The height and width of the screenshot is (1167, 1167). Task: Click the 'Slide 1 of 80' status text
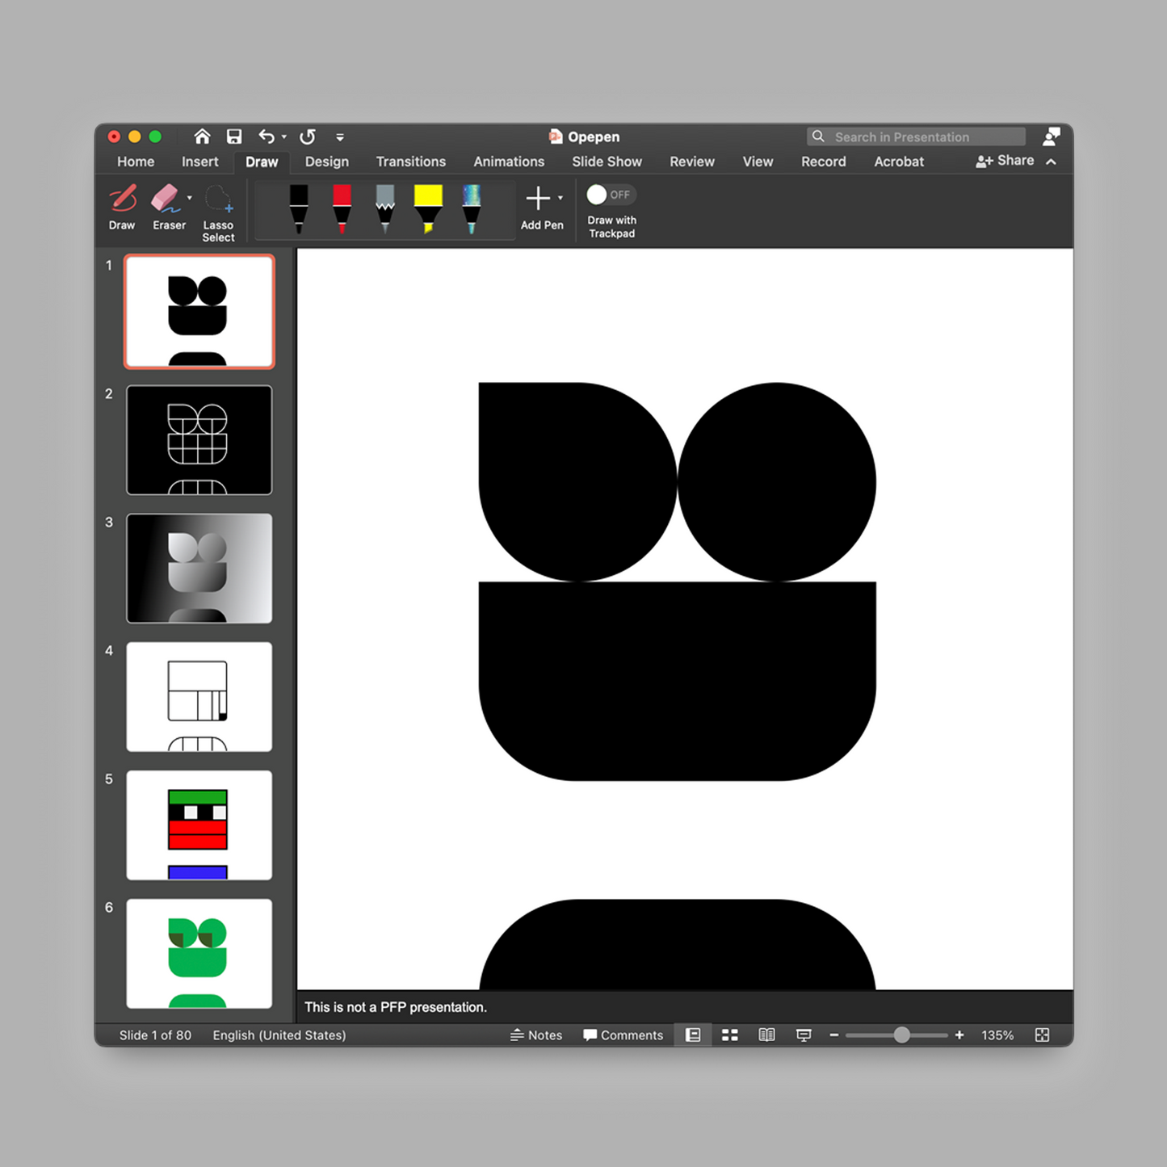tap(155, 1035)
